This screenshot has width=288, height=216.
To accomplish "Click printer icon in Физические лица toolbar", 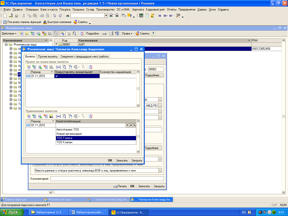I will point(104,33).
